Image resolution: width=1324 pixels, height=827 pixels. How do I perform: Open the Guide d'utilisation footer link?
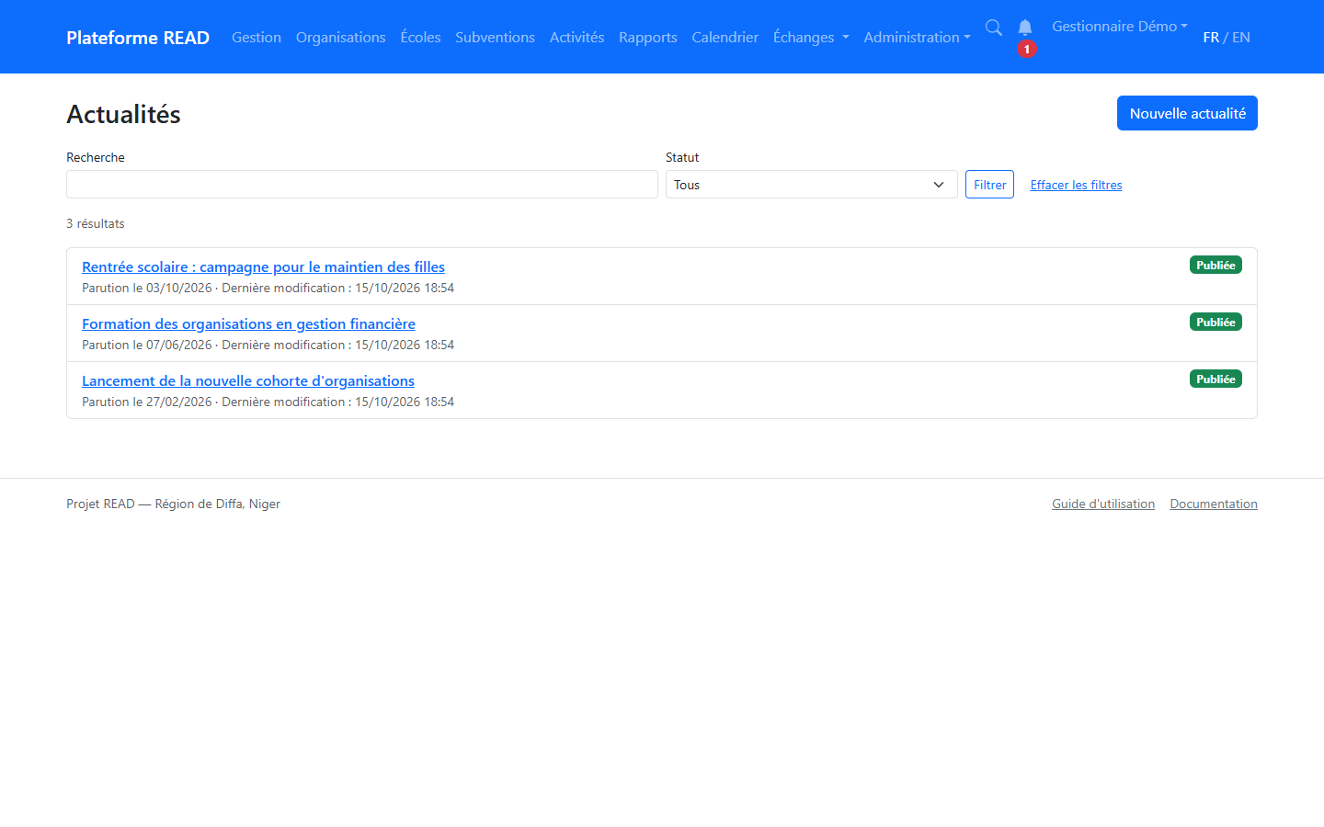[1103, 504]
